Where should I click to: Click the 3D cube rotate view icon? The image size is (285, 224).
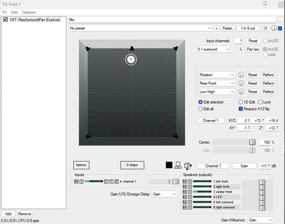pos(188,166)
